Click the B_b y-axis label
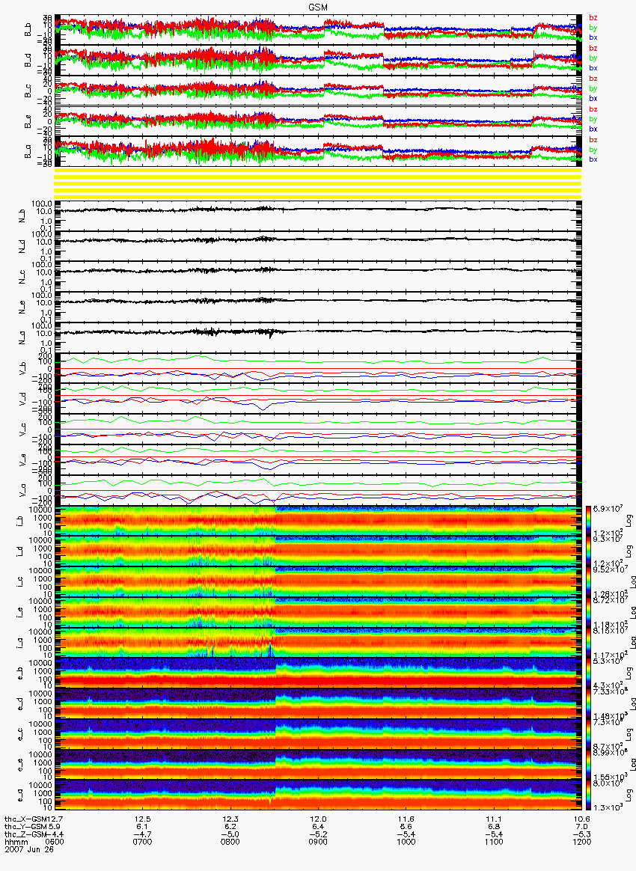The image size is (636, 871). 28,29
